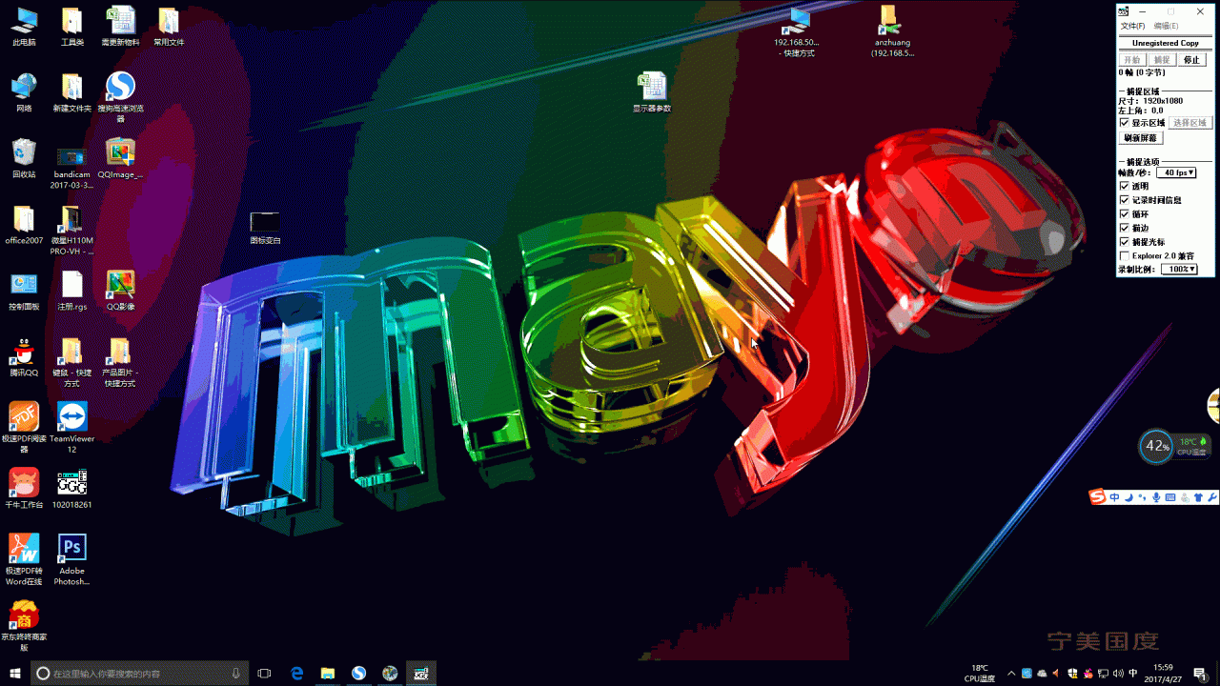Open Edge browser from taskbar
This screenshot has height=686, width=1220.
297,674
